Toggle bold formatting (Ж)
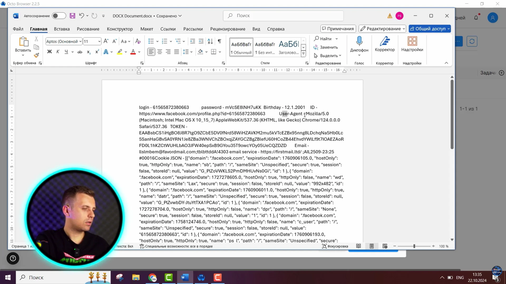 coord(49,52)
